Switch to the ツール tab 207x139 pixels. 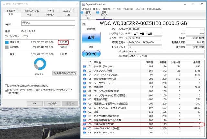[x=29, y=15]
